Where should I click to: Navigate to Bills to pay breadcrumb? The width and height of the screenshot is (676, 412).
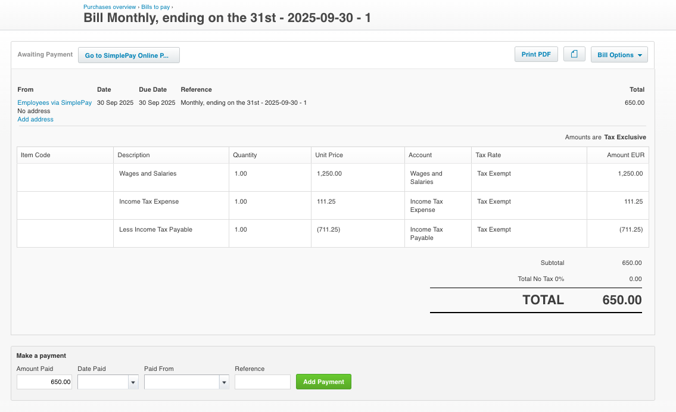(x=154, y=7)
